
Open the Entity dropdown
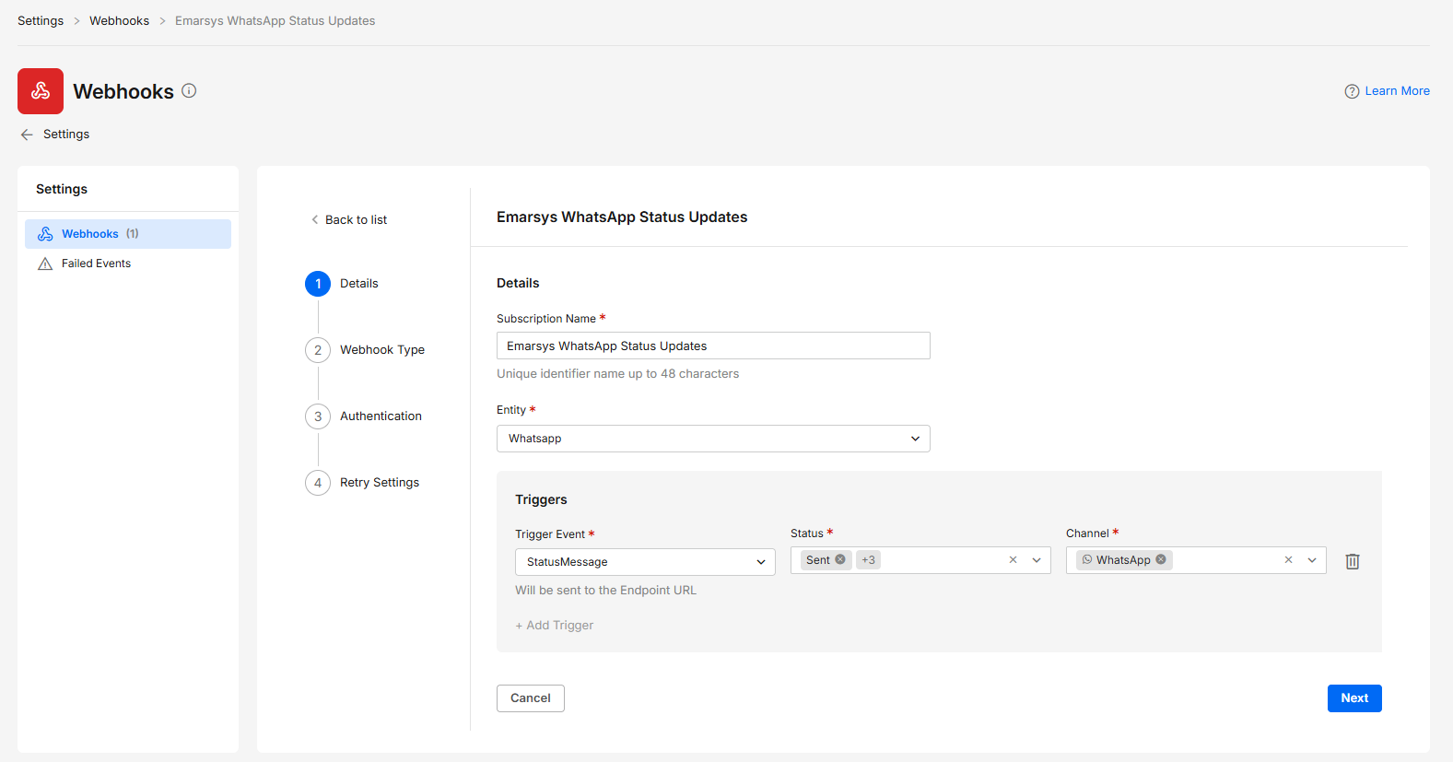pos(713,439)
